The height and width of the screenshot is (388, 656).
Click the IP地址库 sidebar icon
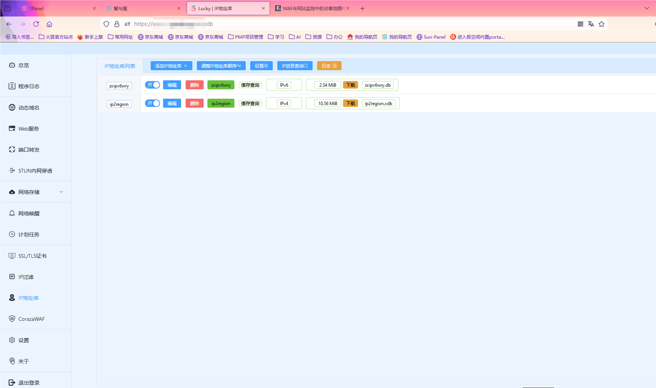click(x=12, y=298)
